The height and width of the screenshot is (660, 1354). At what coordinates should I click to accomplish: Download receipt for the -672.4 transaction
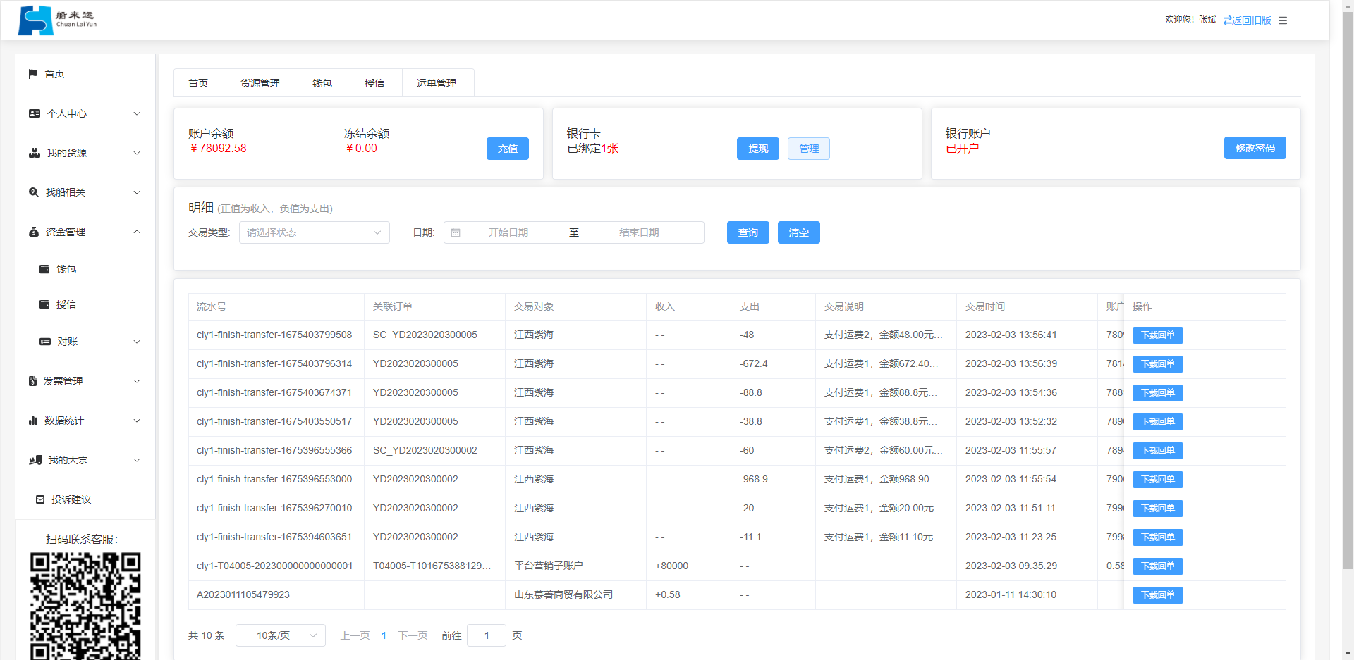pyautogui.click(x=1158, y=364)
